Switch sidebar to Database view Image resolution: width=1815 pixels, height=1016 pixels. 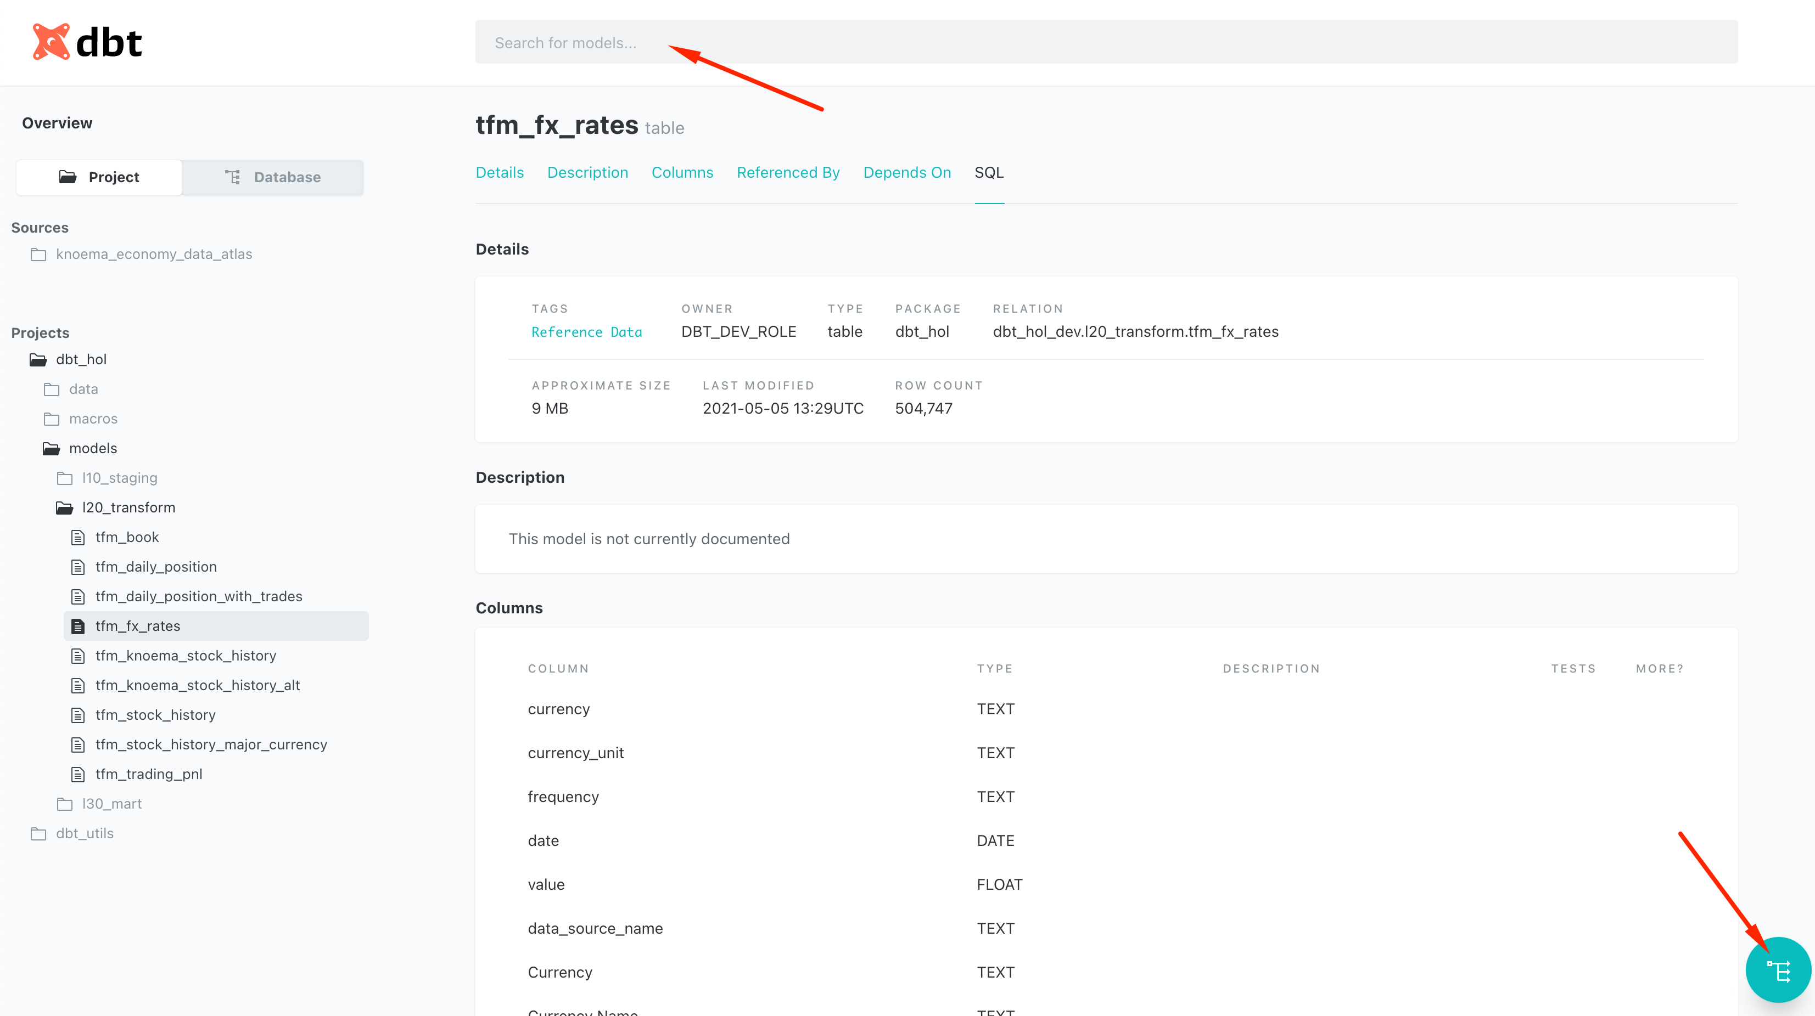(273, 177)
